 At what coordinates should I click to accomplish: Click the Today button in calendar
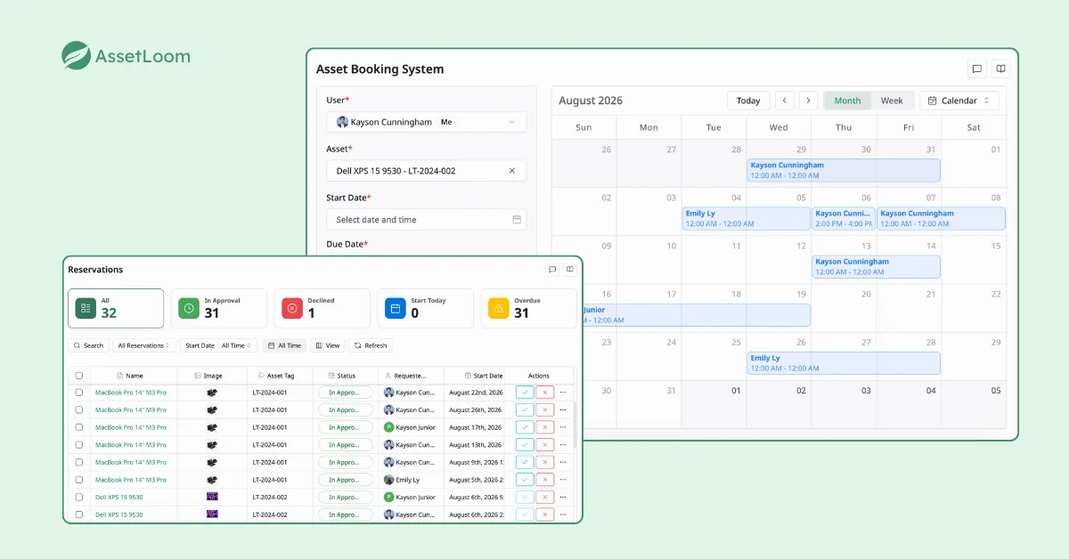click(x=748, y=101)
